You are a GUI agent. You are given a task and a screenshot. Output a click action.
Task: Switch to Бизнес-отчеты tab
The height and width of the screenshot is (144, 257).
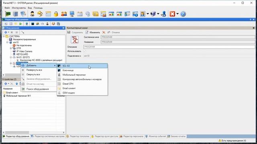pyautogui.click(x=177, y=136)
